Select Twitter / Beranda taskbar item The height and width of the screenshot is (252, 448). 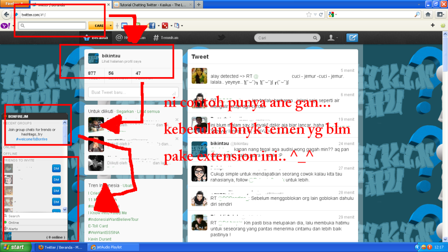tap(61, 247)
